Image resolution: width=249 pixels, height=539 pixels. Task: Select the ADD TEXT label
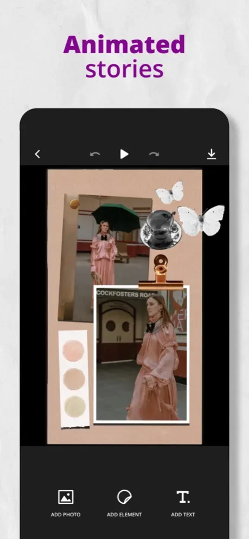point(183,515)
